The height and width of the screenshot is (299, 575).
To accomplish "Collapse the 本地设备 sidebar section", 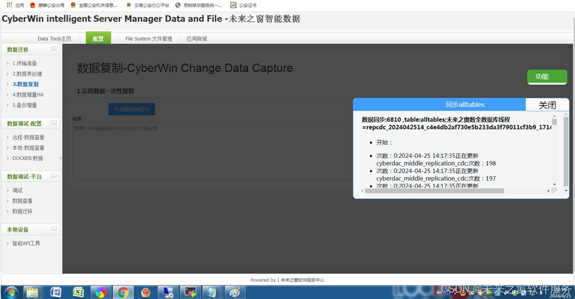I will pyautogui.click(x=54, y=229).
